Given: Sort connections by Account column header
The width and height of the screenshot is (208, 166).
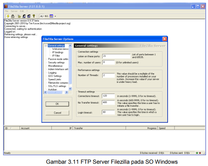Looking at the screenshot, I should pos(36,128).
